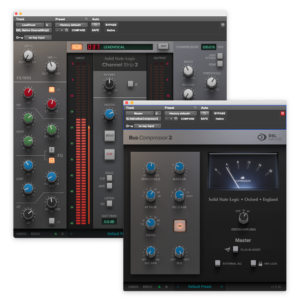The image size is (298, 308).
Task: Click the RATIO knob on the Bus Compressor
Action: (151, 224)
